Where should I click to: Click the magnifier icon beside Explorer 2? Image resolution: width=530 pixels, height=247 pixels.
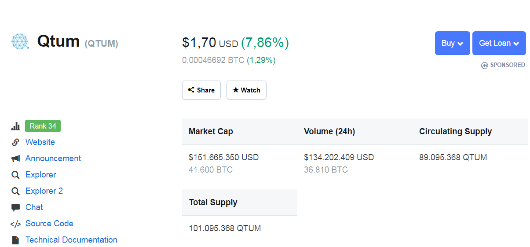pyautogui.click(x=15, y=191)
